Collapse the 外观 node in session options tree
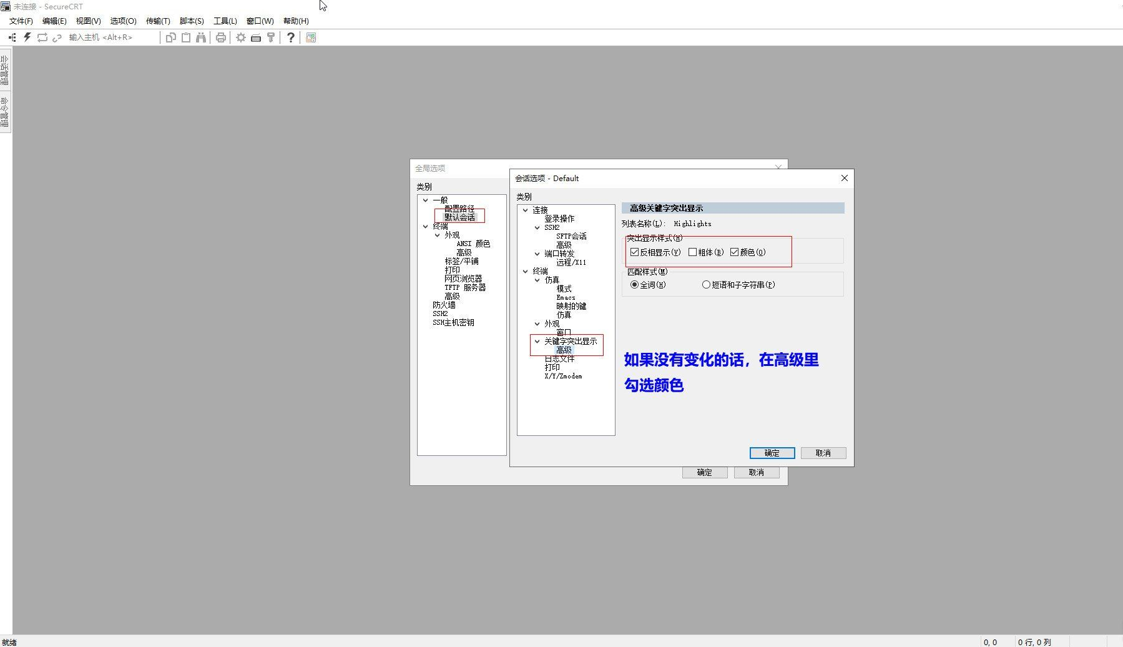The image size is (1123, 647). pyautogui.click(x=537, y=324)
